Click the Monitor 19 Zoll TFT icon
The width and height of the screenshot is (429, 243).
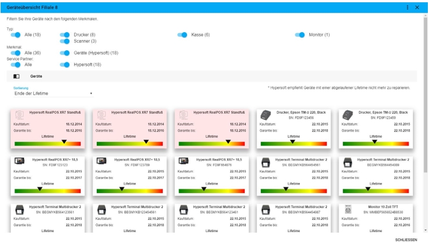(348, 209)
